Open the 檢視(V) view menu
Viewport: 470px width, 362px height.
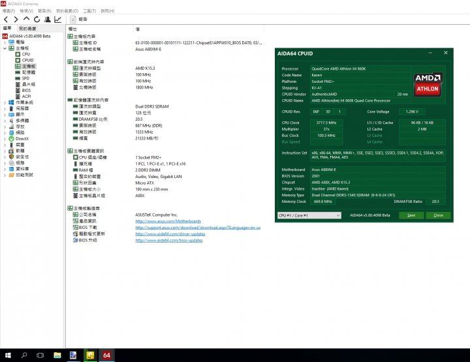click(x=26, y=11)
